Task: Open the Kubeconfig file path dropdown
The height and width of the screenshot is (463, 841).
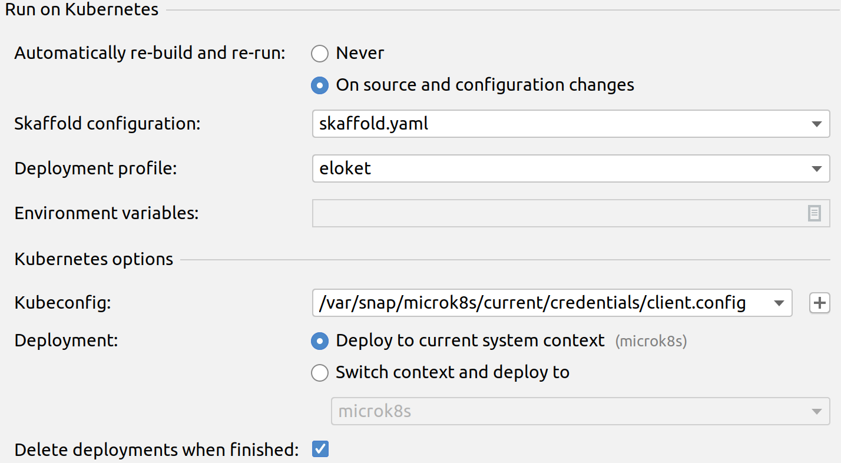Action: click(x=530, y=303)
